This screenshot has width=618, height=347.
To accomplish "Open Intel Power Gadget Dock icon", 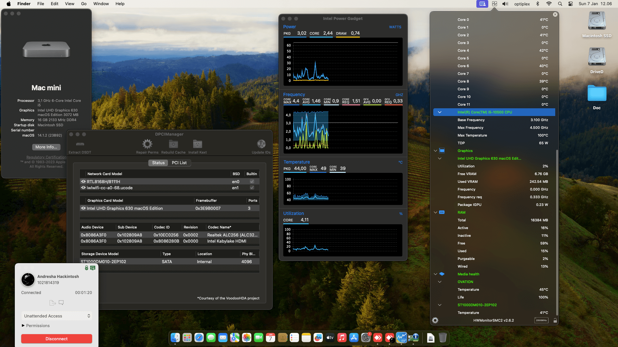I will pyautogui.click(x=401, y=338).
